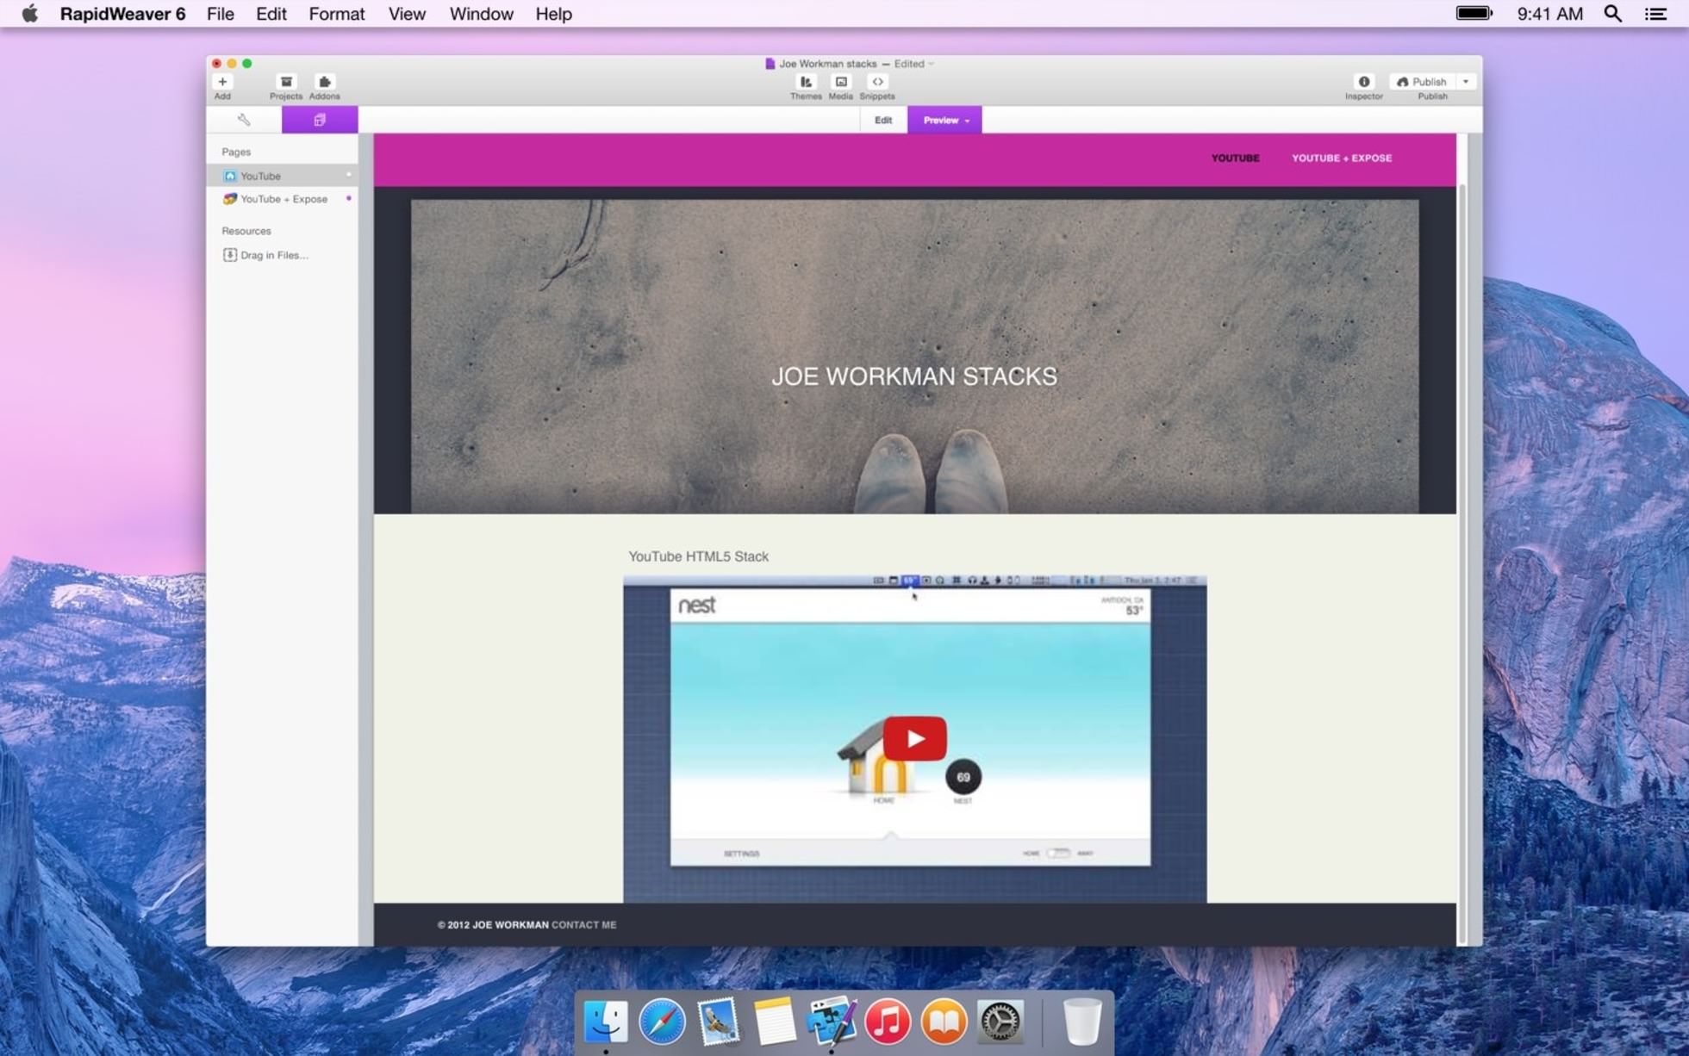Open the Snippets icon
Image resolution: width=1689 pixels, height=1056 pixels.
(x=877, y=82)
